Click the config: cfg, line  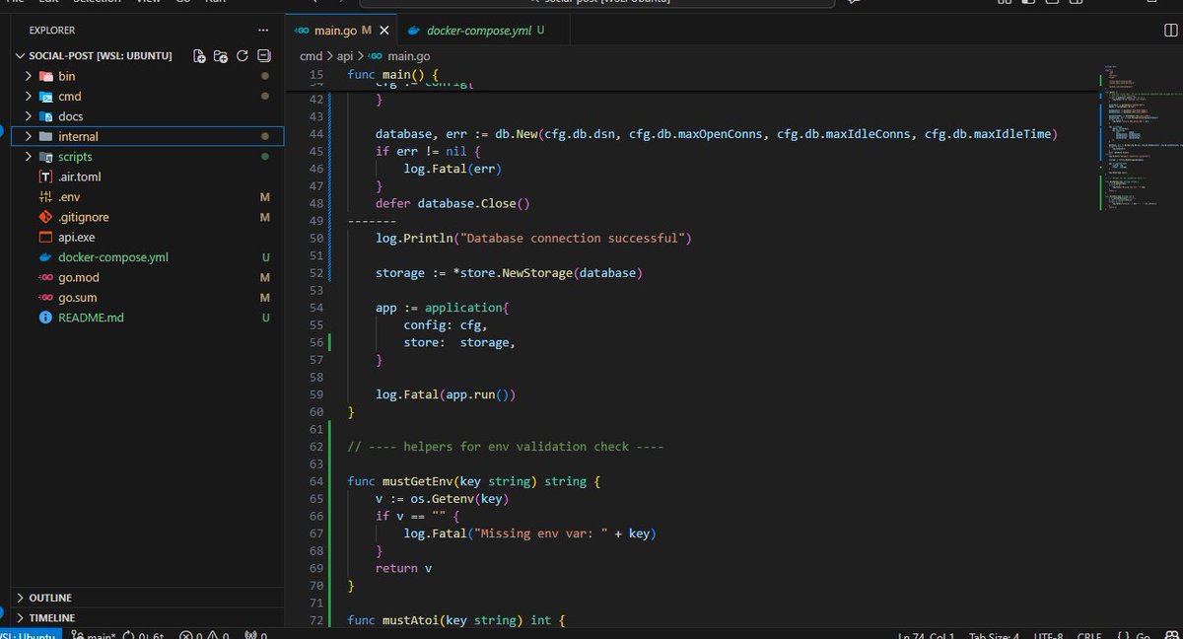(x=445, y=325)
